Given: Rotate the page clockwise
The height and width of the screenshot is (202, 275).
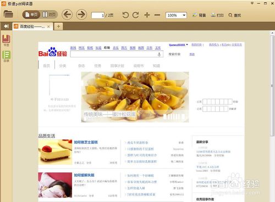Looking at the screenshot, I should pos(136,15).
